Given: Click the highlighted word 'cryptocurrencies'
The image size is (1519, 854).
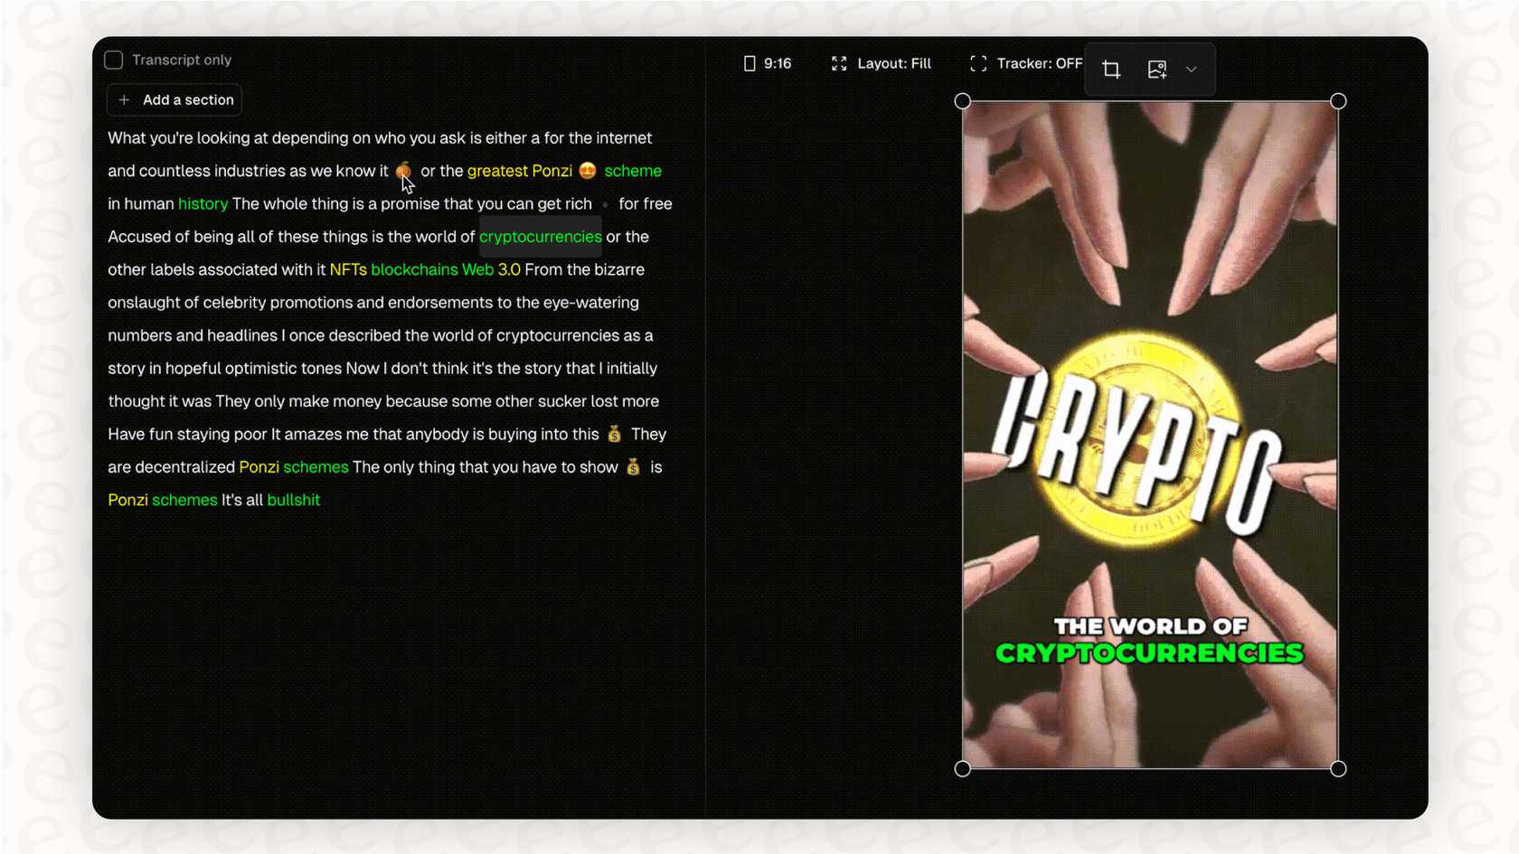Looking at the screenshot, I should [x=540, y=237].
